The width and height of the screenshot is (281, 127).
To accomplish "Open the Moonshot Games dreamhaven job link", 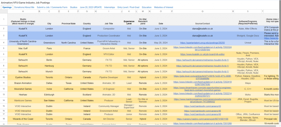I will (x=202, y=89).
